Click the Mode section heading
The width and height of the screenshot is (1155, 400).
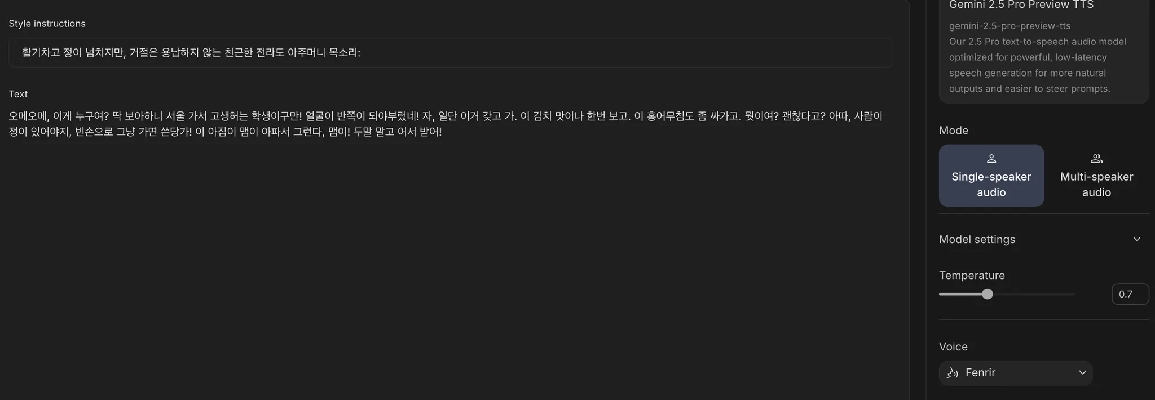953,131
